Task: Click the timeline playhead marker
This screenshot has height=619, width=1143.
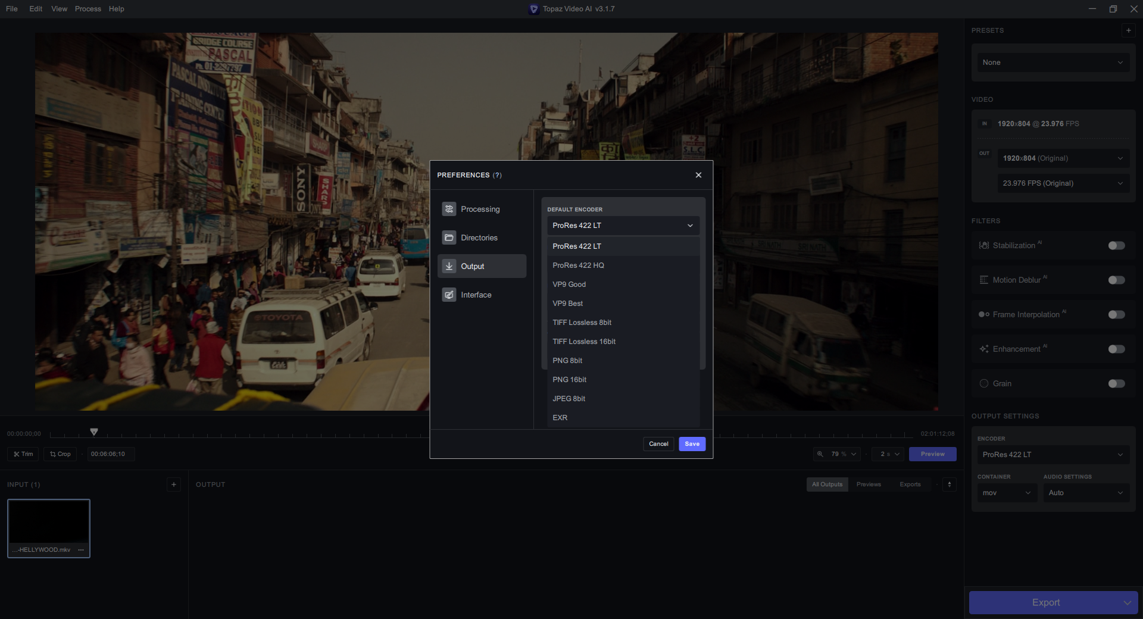Action: tap(94, 432)
